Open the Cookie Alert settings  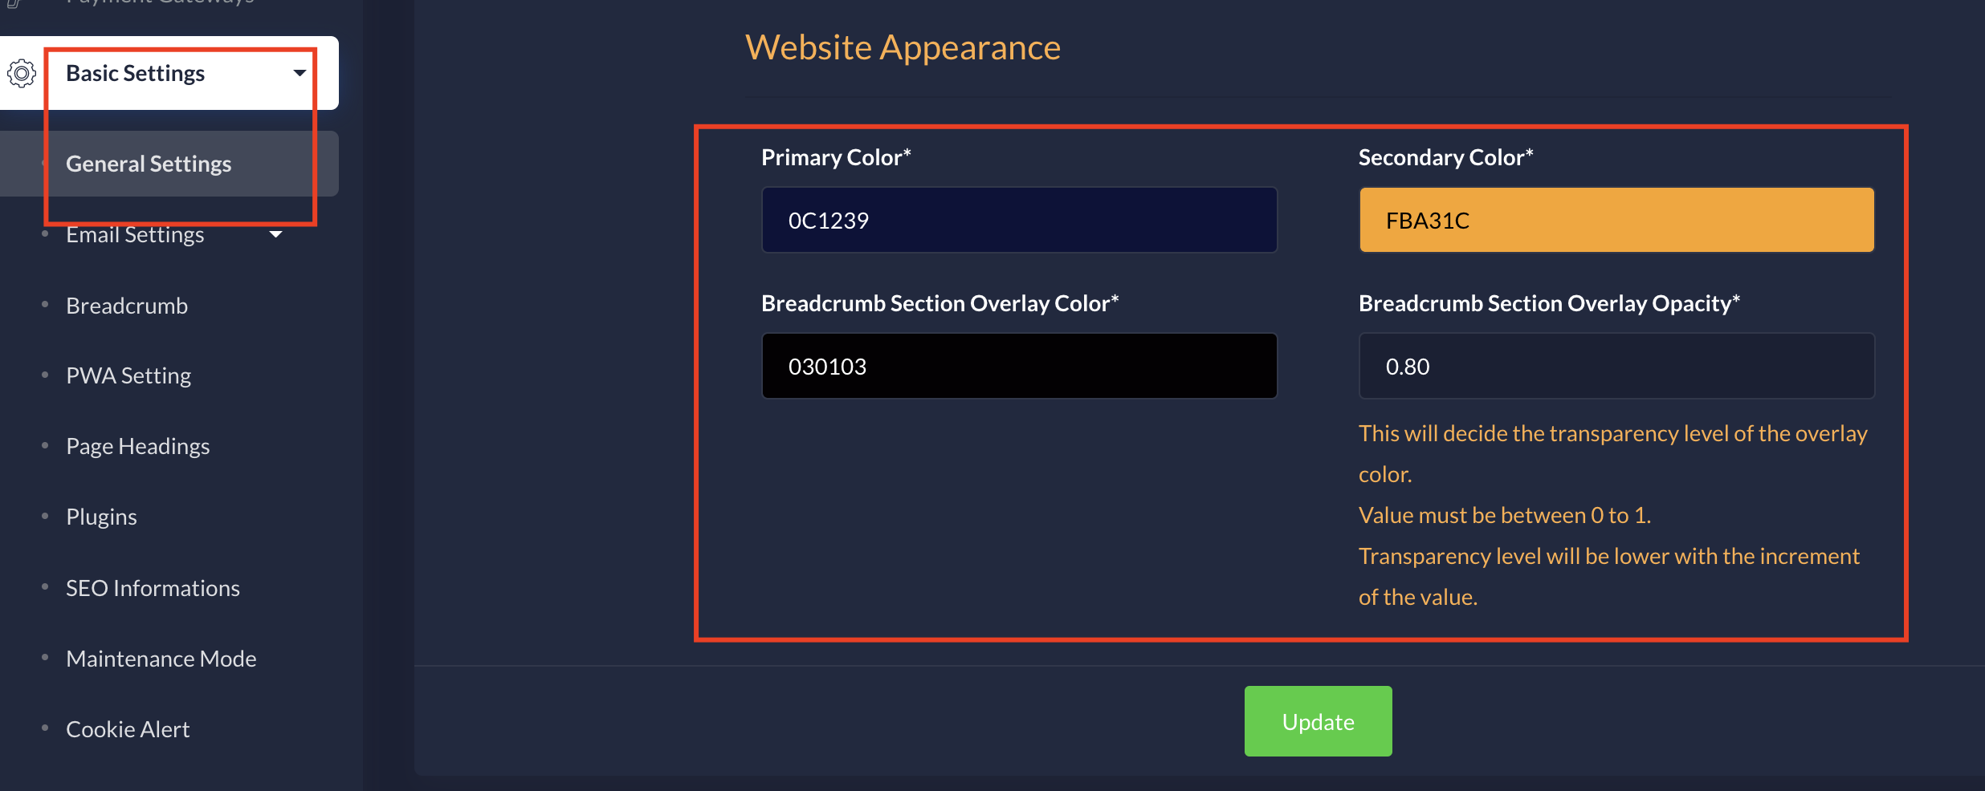tap(128, 729)
